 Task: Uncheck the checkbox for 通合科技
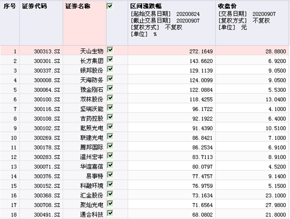[x=110, y=213]
